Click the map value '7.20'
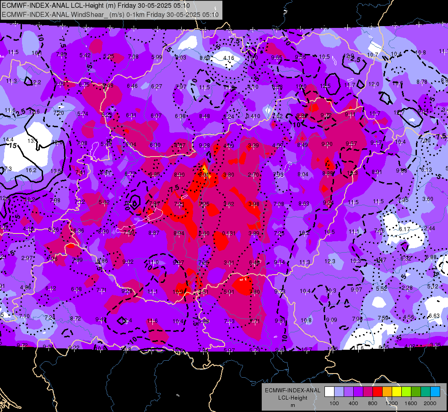 pos(59,113)
